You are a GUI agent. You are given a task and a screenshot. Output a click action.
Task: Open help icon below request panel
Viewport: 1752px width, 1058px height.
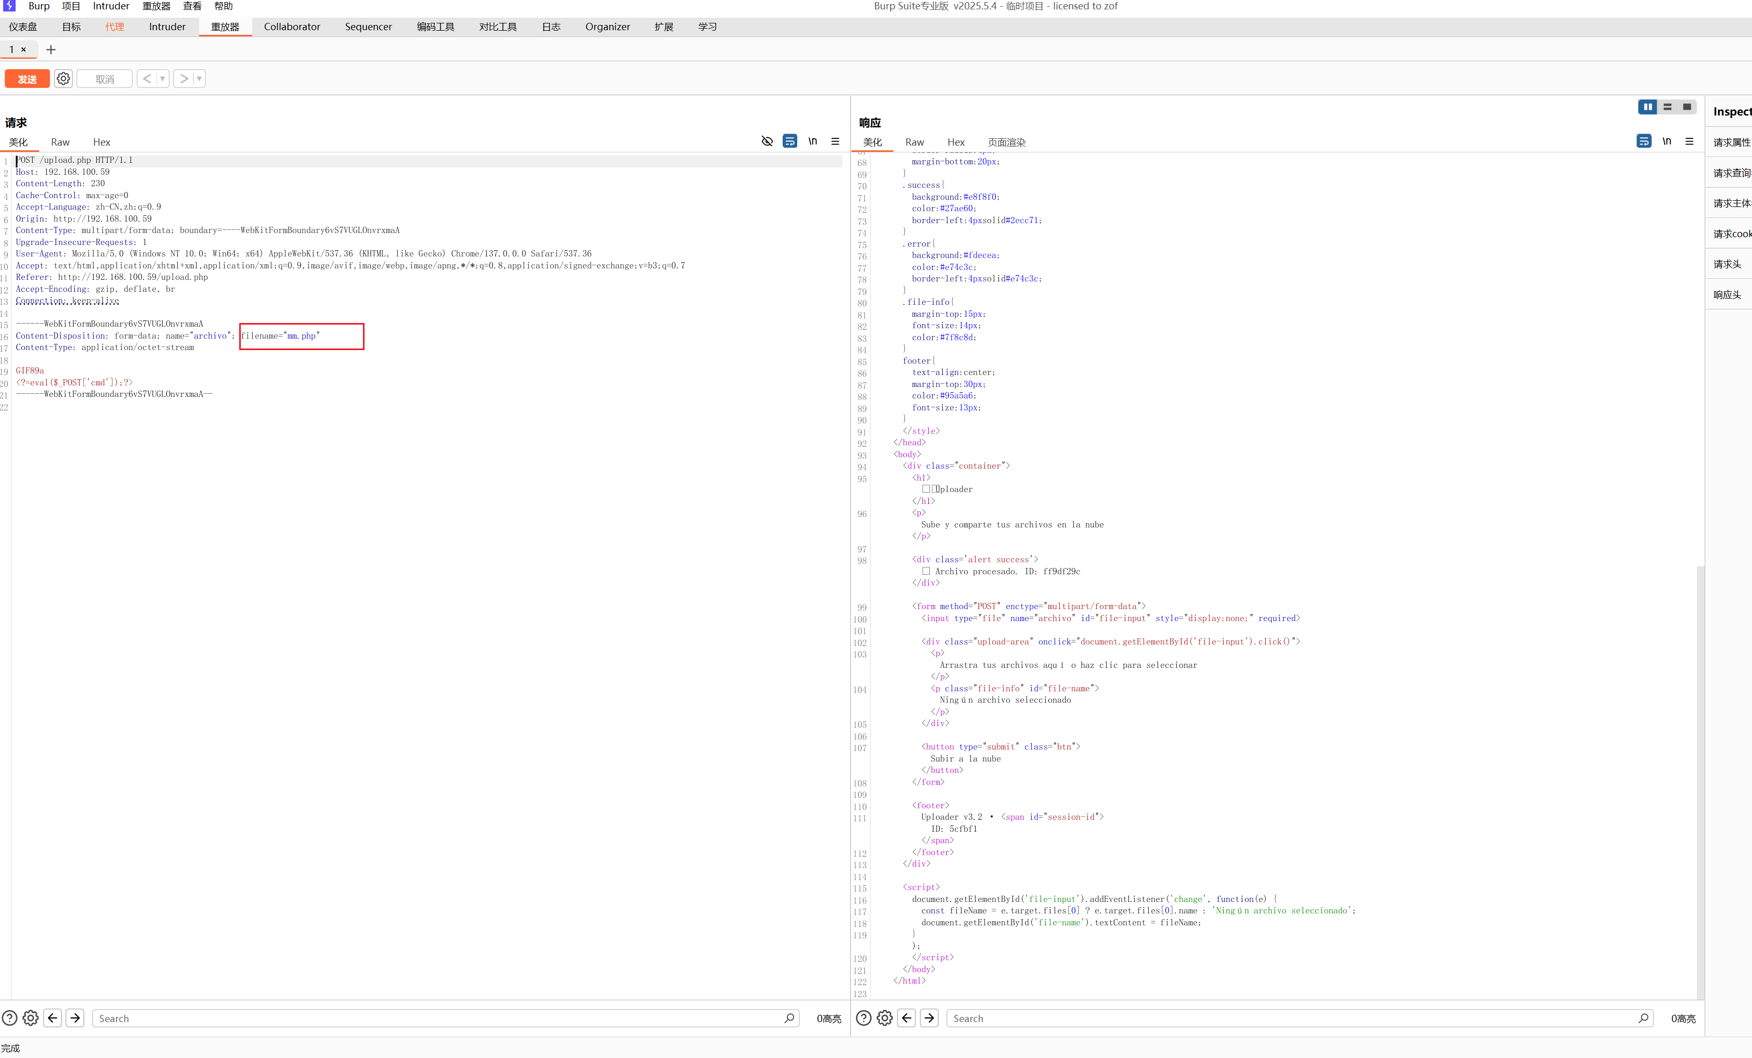click(x=9, y=1018)
